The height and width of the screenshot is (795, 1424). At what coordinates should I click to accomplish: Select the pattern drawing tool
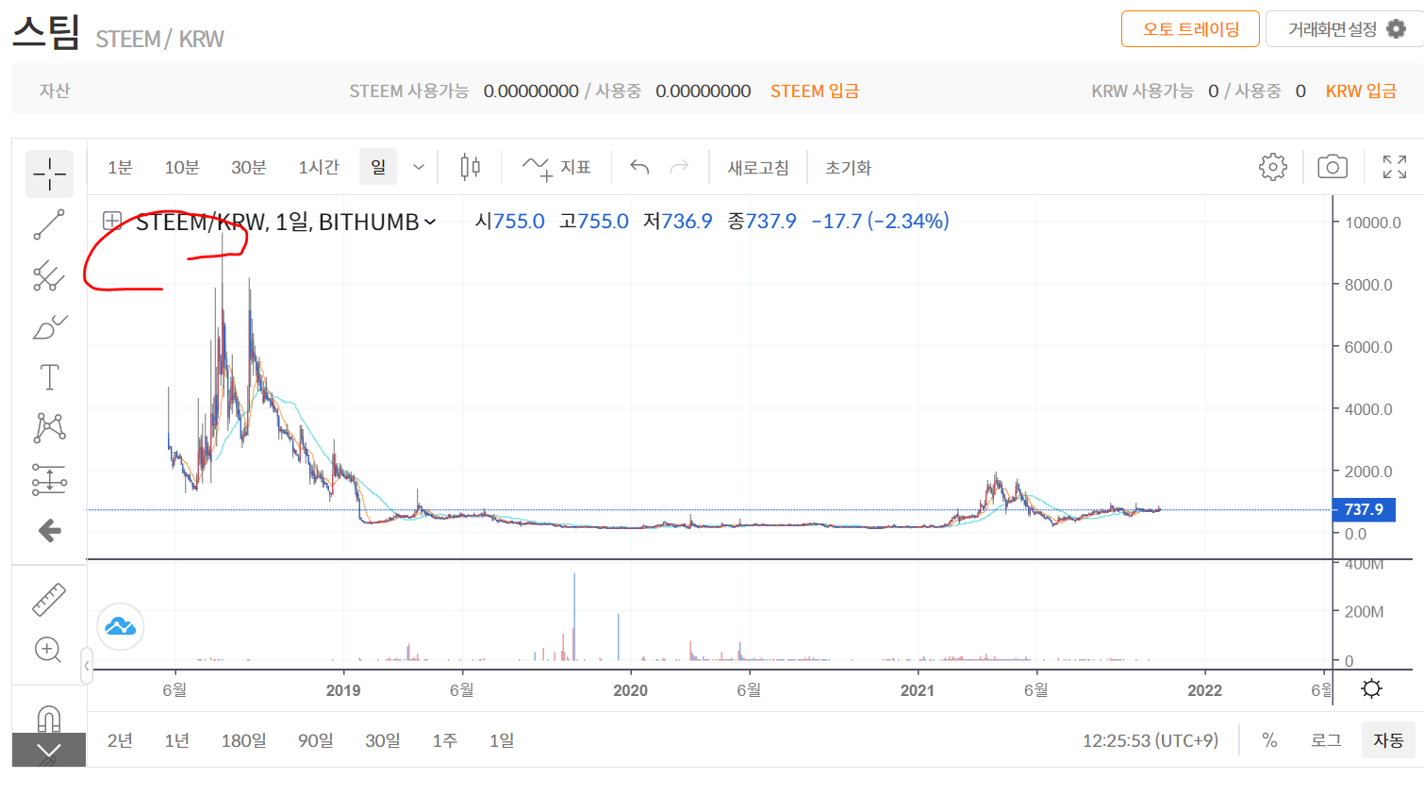pos(49,428)
